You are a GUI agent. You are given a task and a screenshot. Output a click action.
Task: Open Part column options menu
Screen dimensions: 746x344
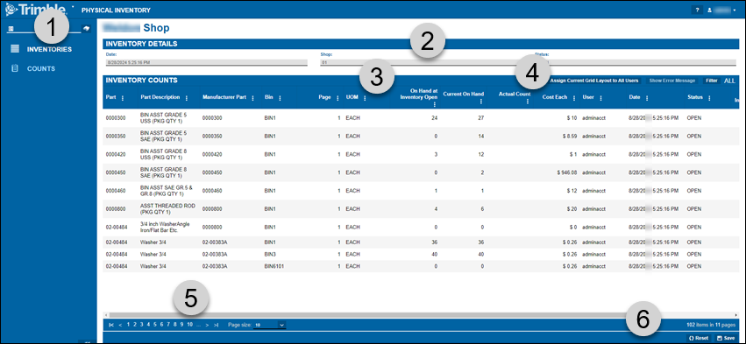[123, 98]
